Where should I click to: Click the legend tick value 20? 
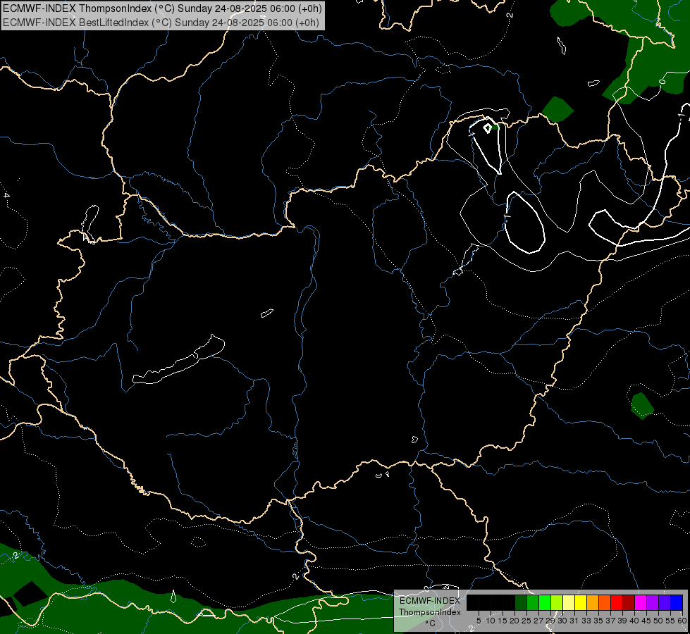515,621
